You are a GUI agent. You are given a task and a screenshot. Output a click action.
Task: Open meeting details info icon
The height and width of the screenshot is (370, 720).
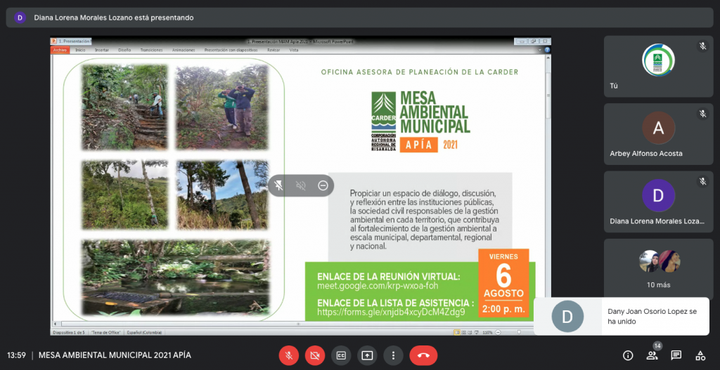click(x=628, y=355)
